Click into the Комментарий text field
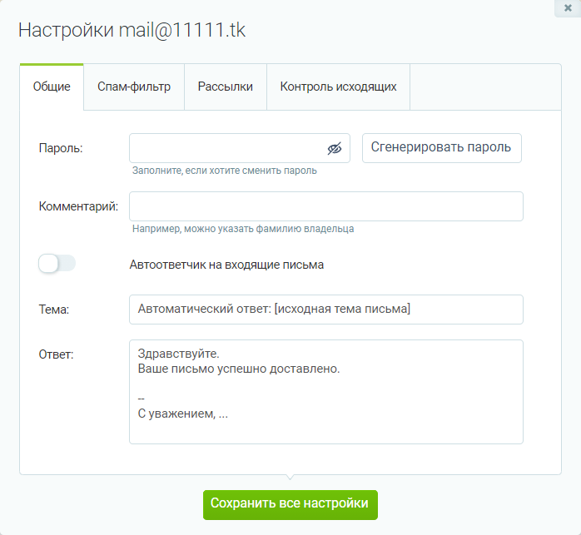The width and height of the screenshot is (581, 535). [x=326, y=206]
